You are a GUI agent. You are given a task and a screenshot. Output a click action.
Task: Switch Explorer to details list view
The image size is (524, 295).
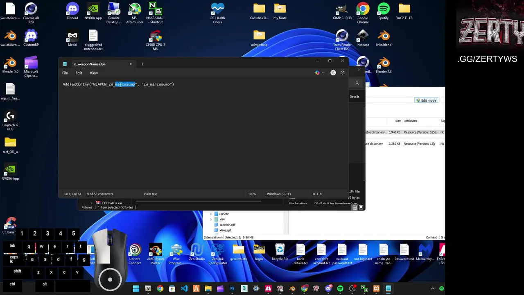tap(355, 207)
